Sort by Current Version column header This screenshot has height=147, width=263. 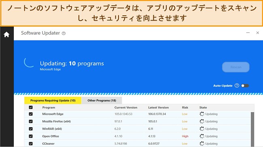tap(126, 107)
